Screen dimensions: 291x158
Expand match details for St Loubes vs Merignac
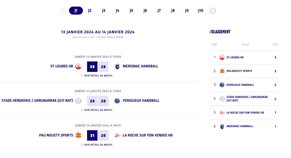97,75
